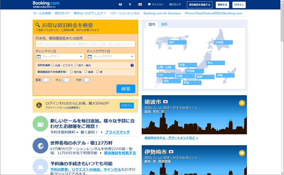Click the check-out calendar icon
This screenshot has width=284, height=175.
[90, 57]
